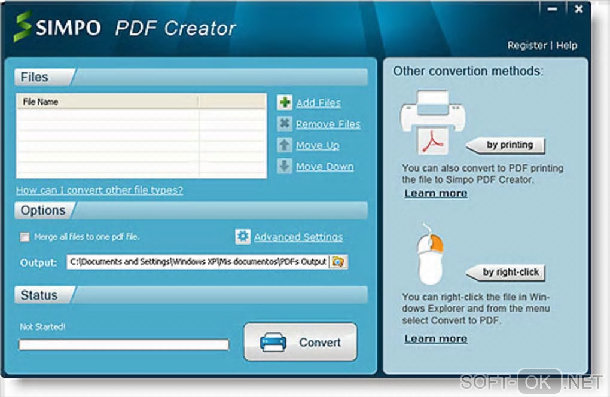The image size is (610, 397).
Task: Click the Move Up arrow icon
Action: (x=285, y=145)
